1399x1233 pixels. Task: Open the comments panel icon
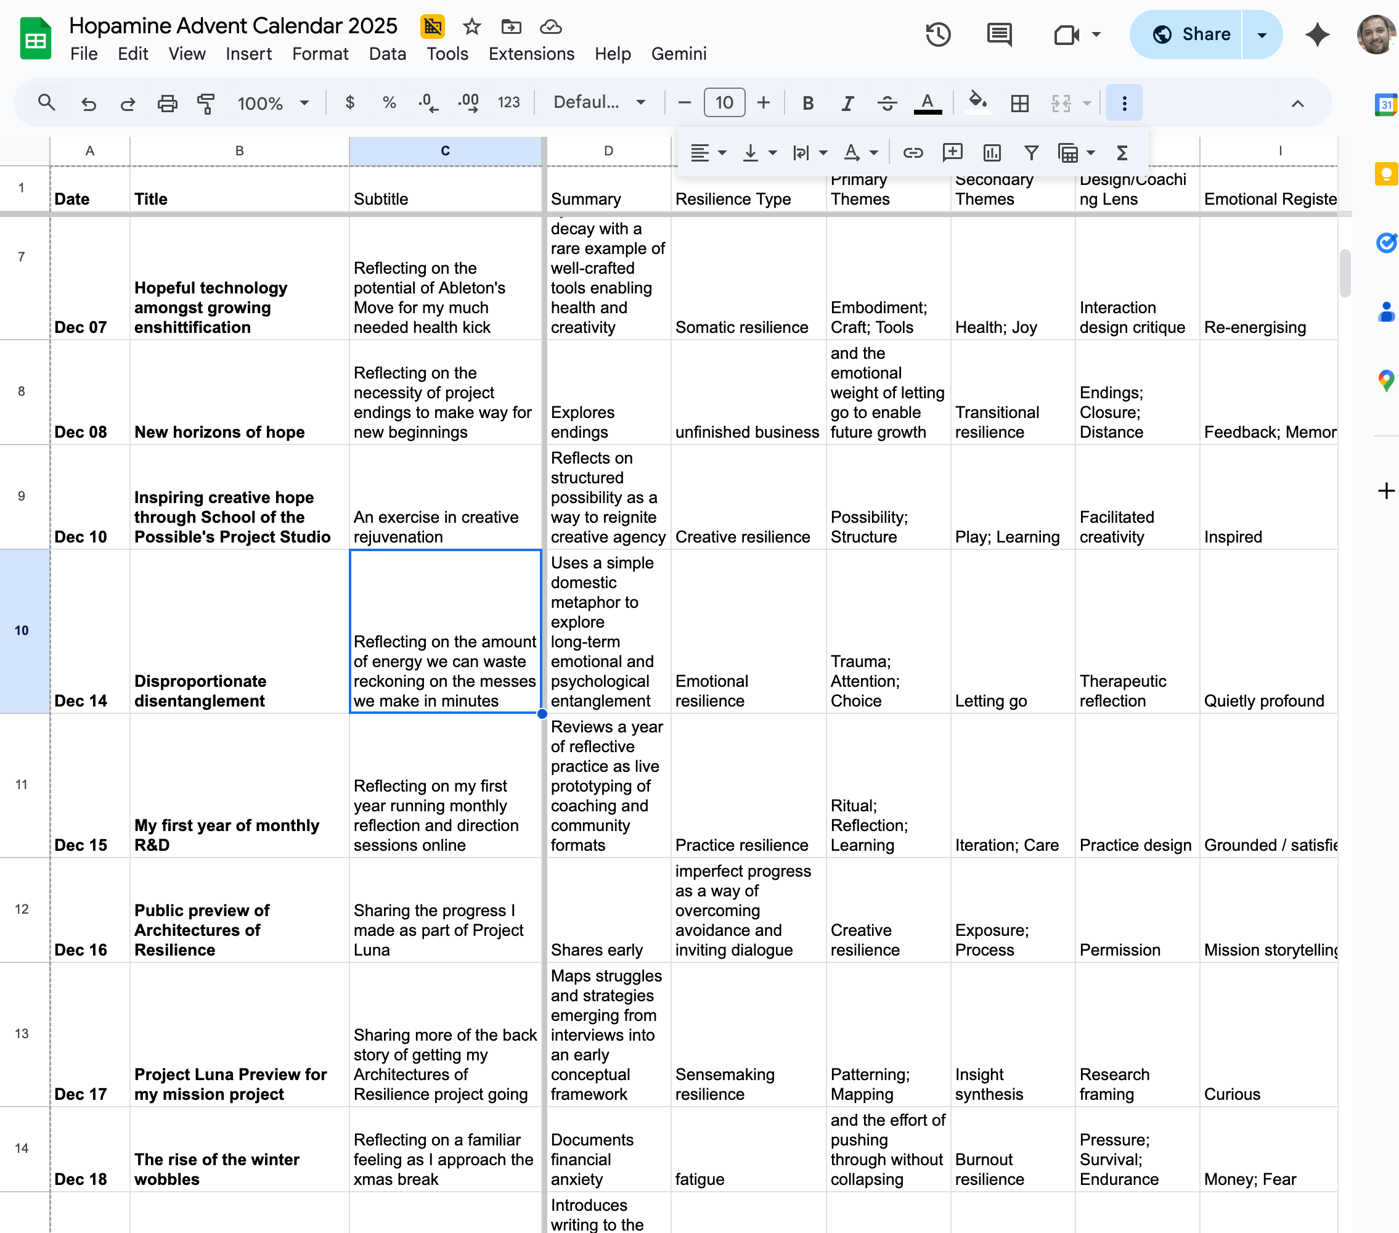coord(999,35)
